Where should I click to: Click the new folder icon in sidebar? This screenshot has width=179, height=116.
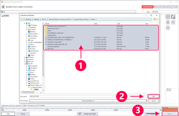pyautogui.click(x=168, y=28)
